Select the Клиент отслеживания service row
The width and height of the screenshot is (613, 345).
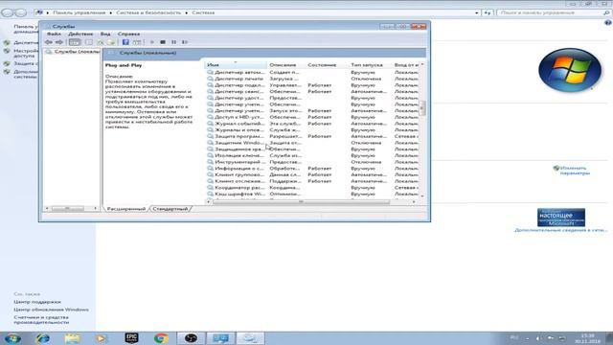[312, 181]
